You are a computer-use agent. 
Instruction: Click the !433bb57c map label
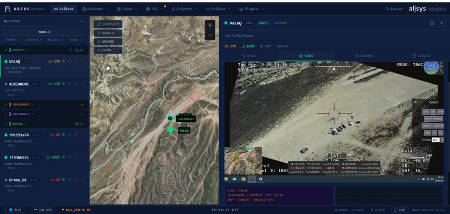[x=186, y=119]
